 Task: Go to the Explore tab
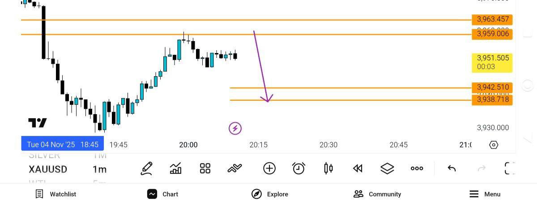pyautogui.click(x=270, y=194)
